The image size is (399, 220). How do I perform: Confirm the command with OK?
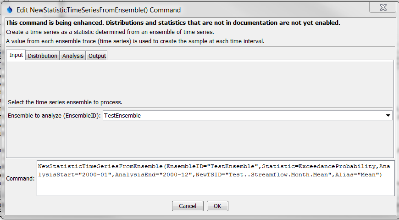tap(217, 206)
